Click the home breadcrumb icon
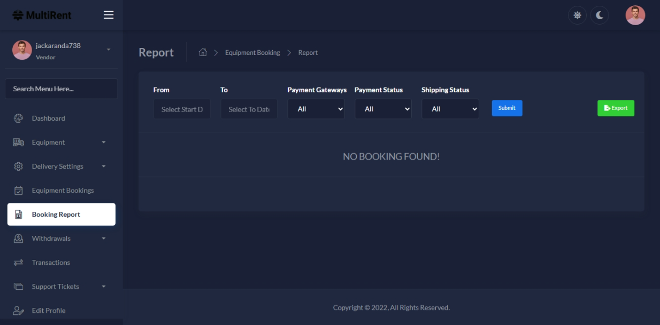The height and width of the screenshot is (325, 660). coord(203,52)
